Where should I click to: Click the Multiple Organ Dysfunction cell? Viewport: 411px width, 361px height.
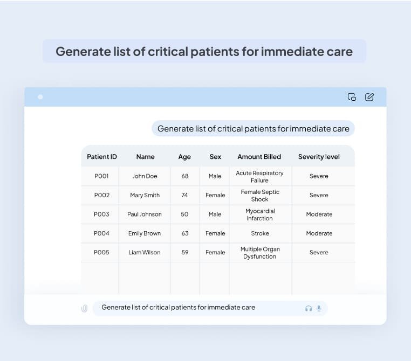point(259,253)
